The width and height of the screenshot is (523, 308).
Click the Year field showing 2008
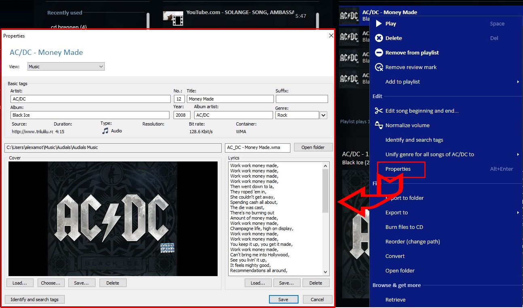click(182, 115)
